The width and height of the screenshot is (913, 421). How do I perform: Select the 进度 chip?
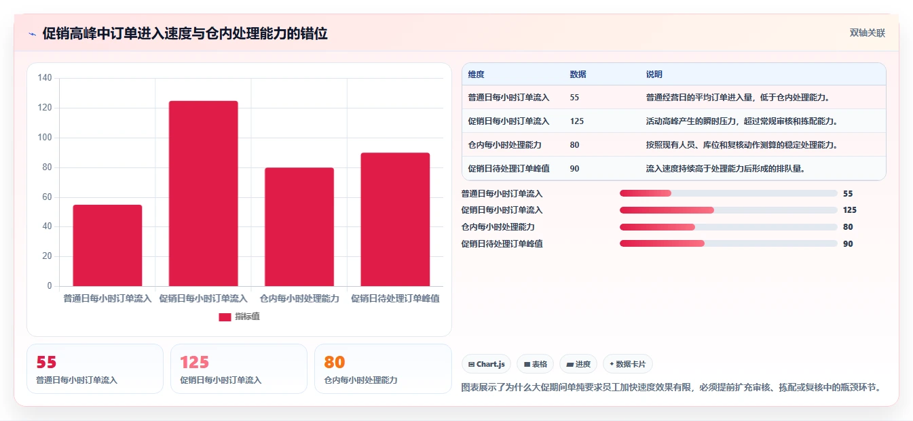(x=578, y=364)
